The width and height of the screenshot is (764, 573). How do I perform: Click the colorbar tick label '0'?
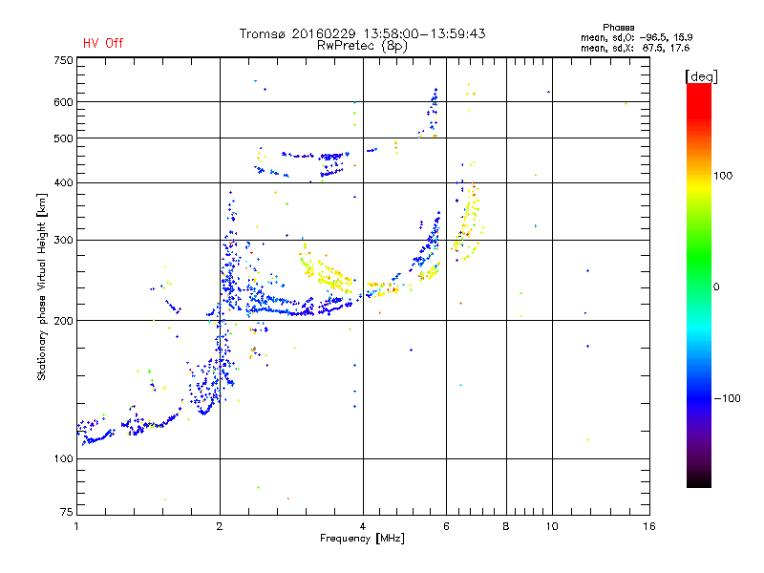click(716, 287)
